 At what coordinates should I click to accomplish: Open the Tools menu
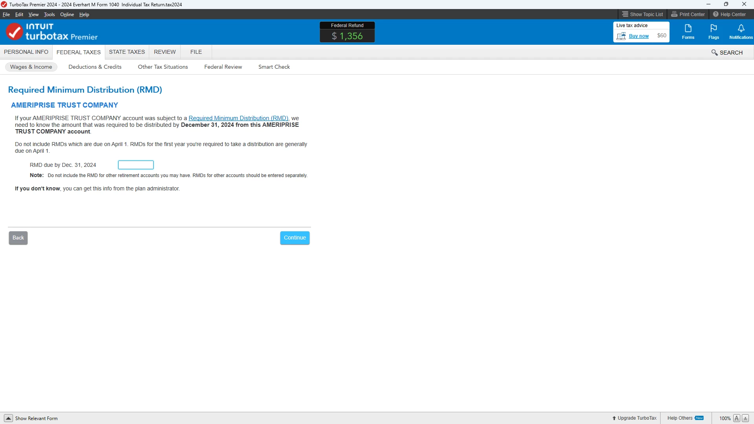coord(49,15)
